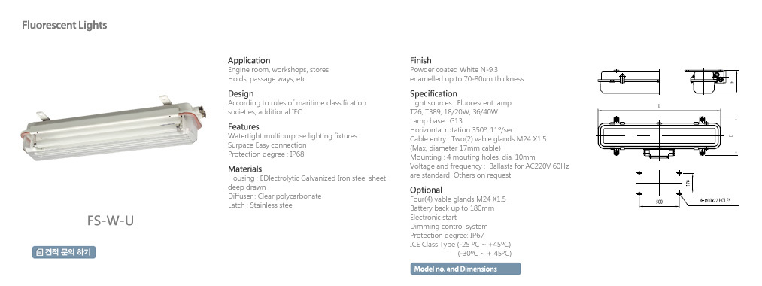Select the Design section heading
This screenshot has height=286, width=762.
point(241,94)
